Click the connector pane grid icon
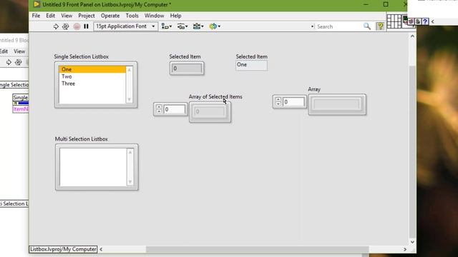The image size is (458, 257). (x=394, y=21)
